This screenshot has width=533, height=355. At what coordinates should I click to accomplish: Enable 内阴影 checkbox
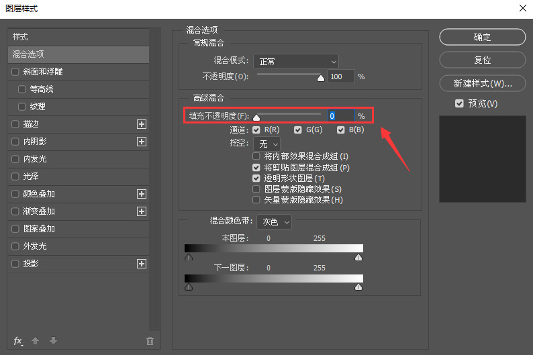15,142
